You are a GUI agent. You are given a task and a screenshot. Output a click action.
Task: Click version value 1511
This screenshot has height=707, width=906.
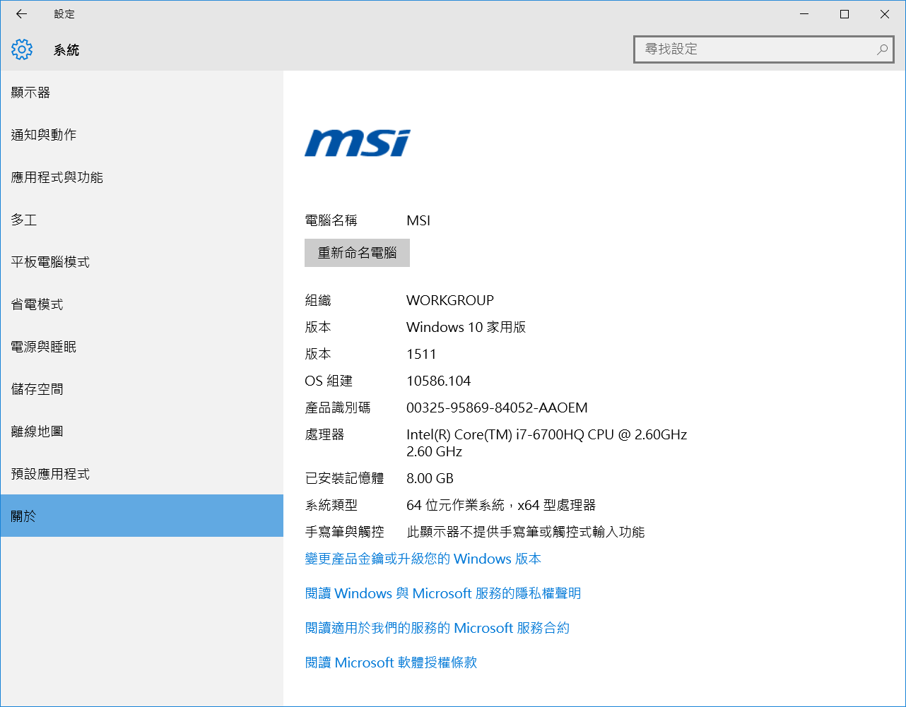(x=421, y=354)
